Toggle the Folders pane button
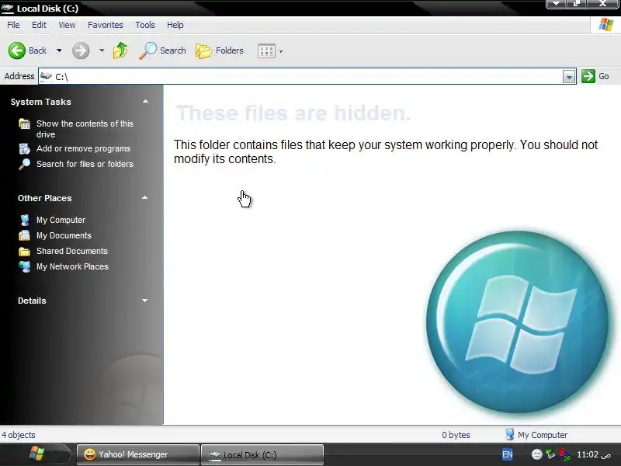 (x=220, y=50)
